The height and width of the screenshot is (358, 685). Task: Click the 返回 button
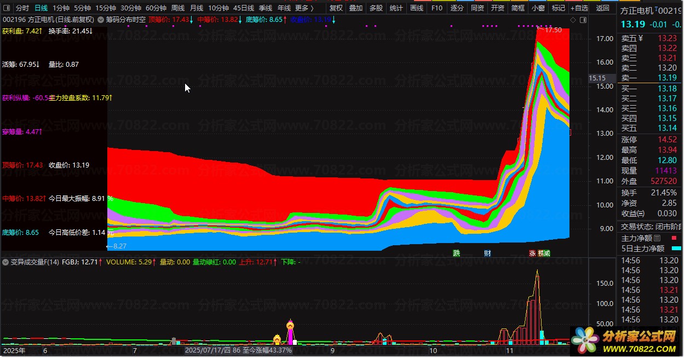(x=602, y=8)
